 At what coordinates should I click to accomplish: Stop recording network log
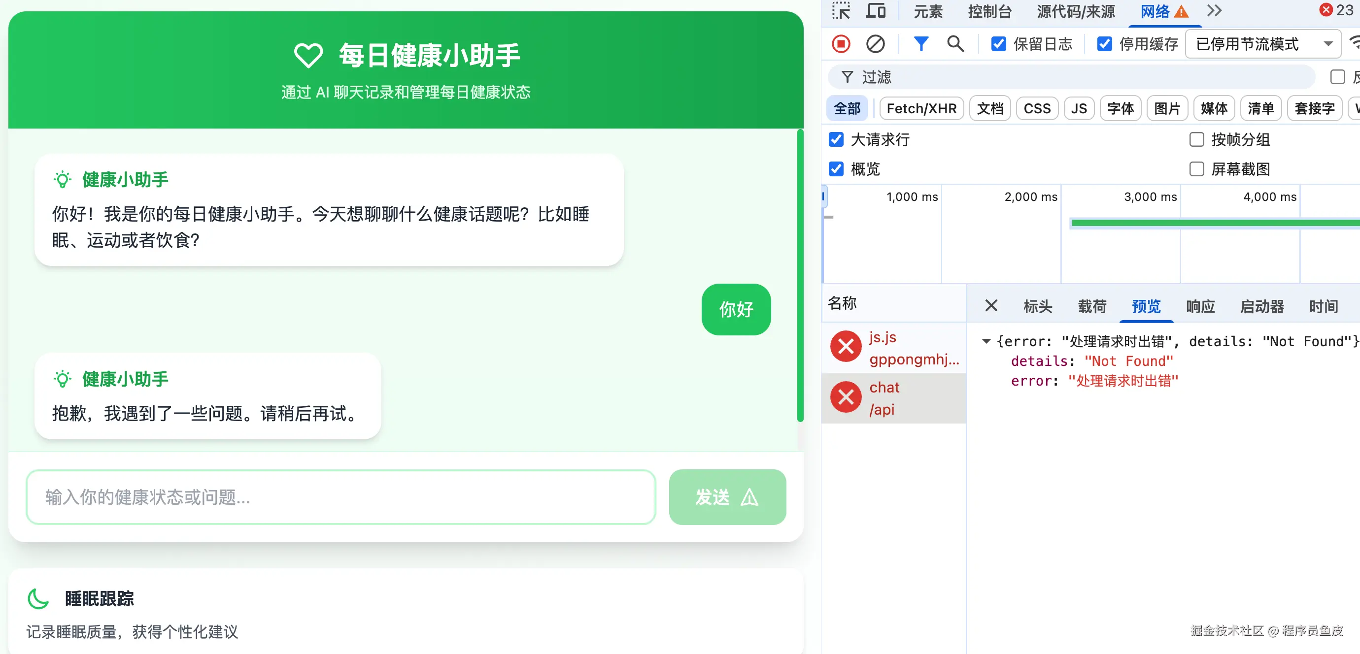(x=841, y=44)
